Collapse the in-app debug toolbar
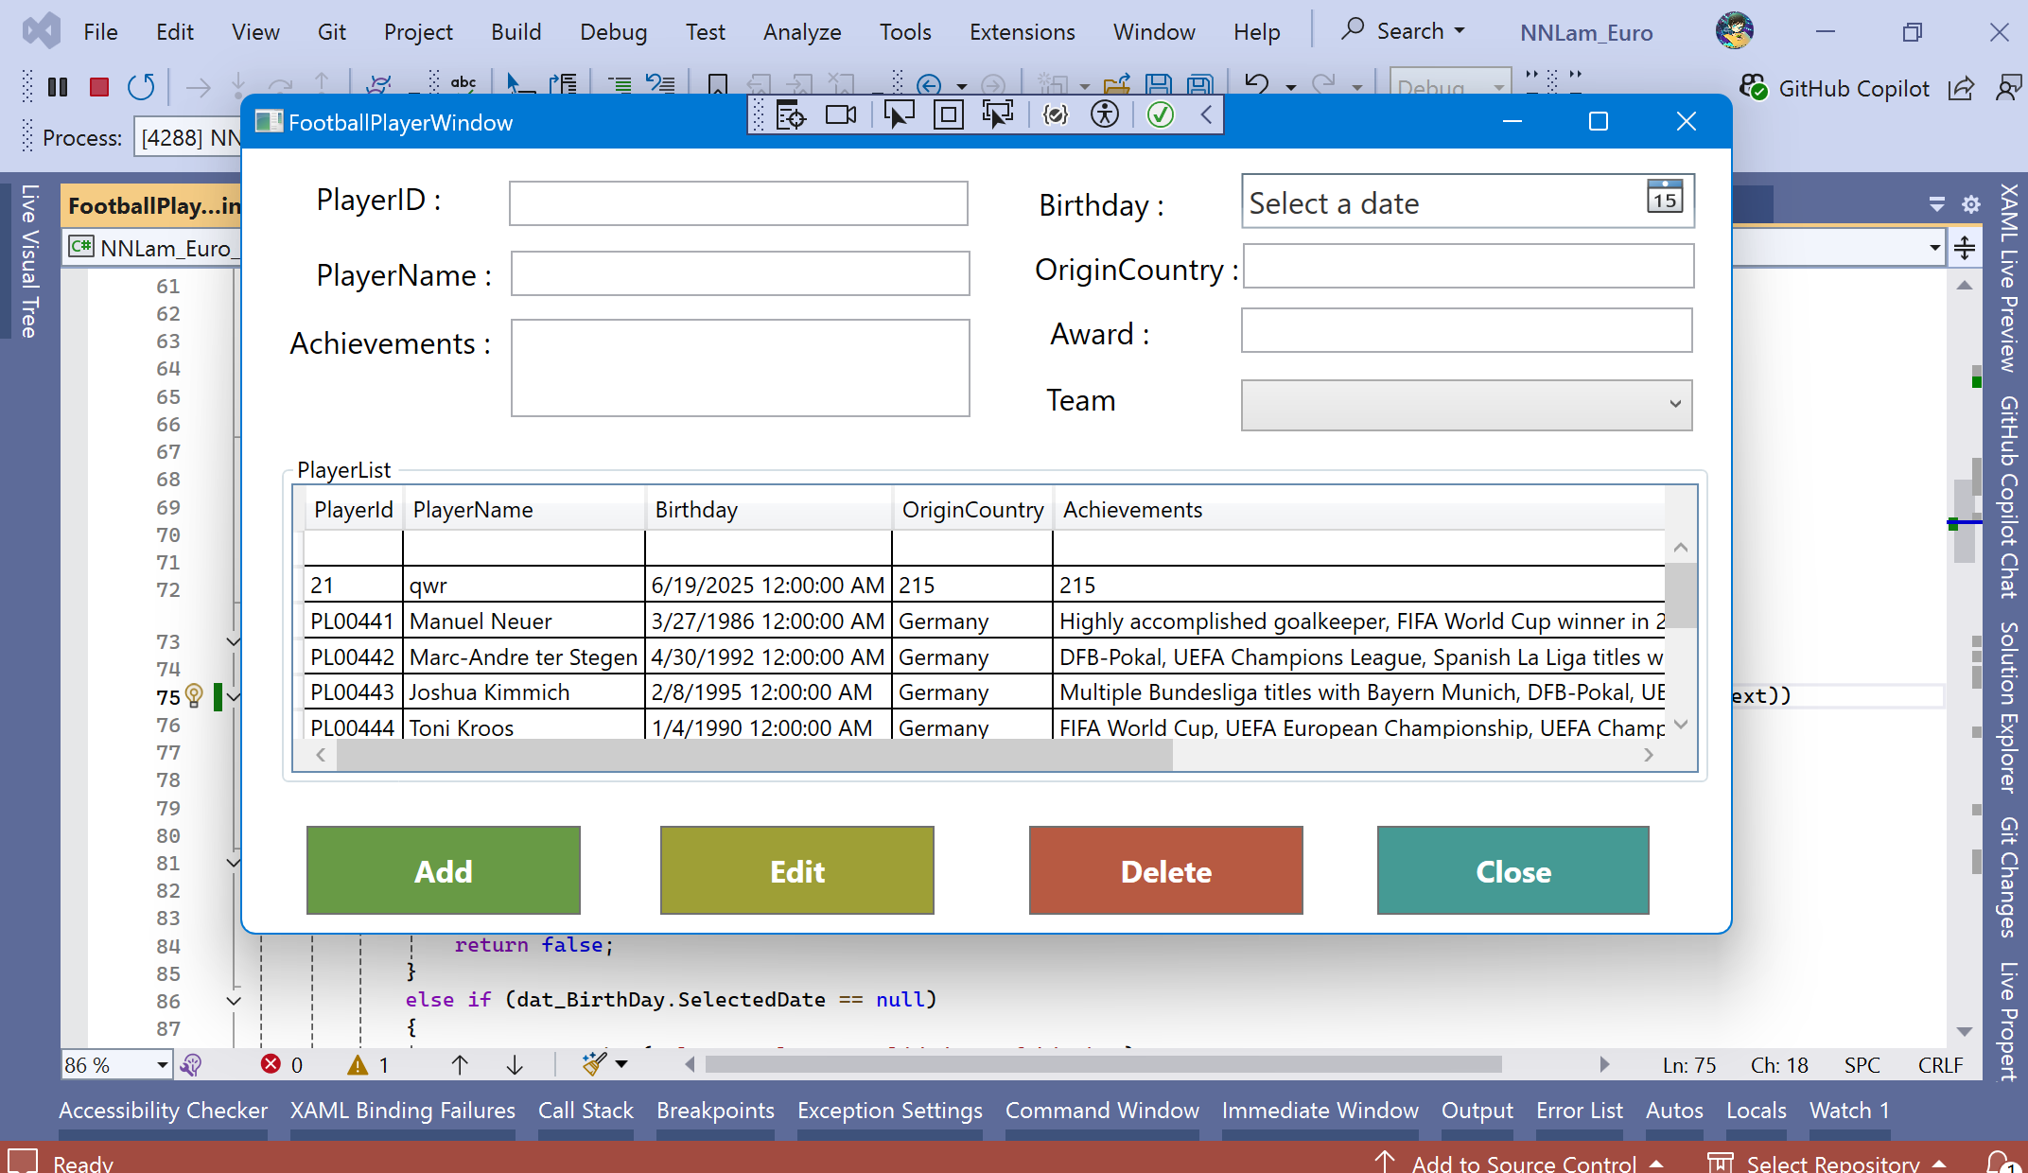 click(1206, 115)
